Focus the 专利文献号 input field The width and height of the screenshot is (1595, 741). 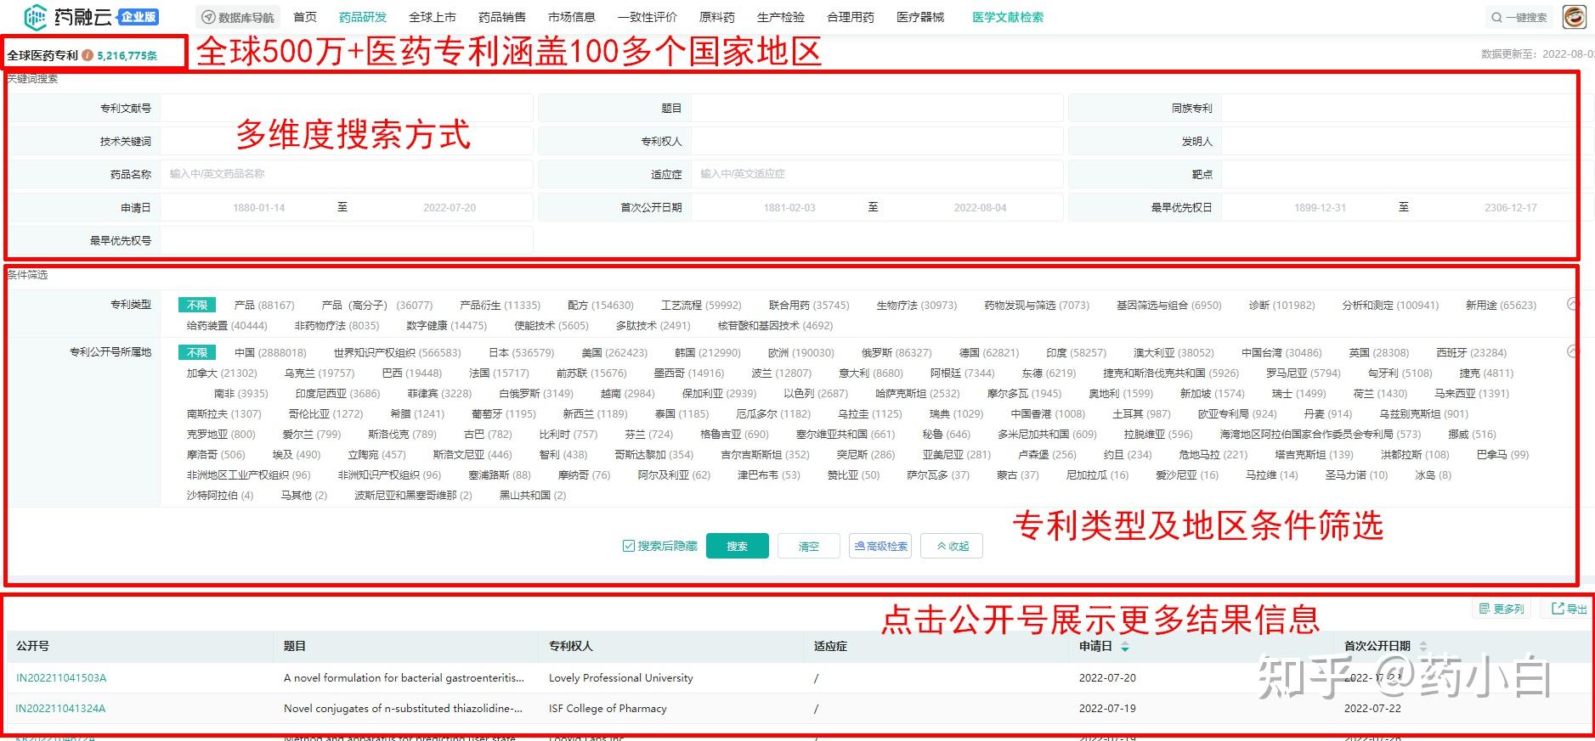pos(347,108)
